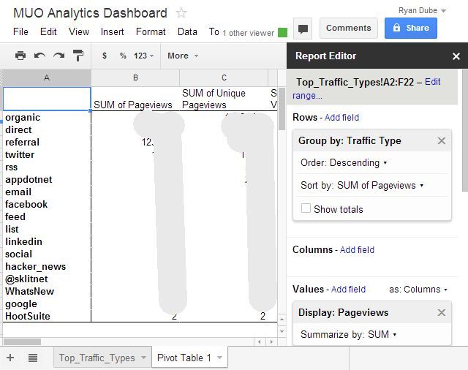Format as percent
468x370 pixels.
tap(123, 56)
